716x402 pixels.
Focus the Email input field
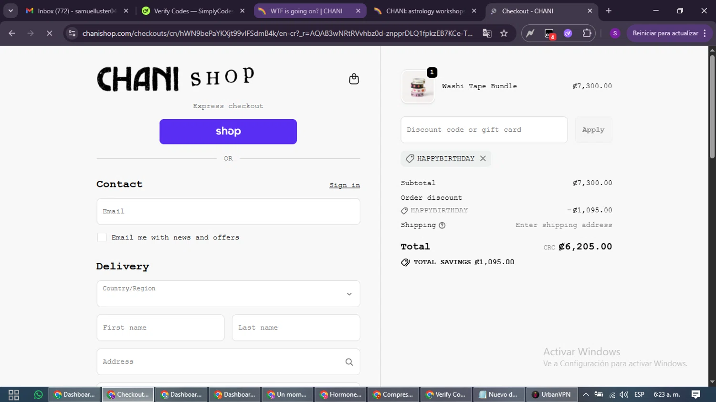click(228, 212)
